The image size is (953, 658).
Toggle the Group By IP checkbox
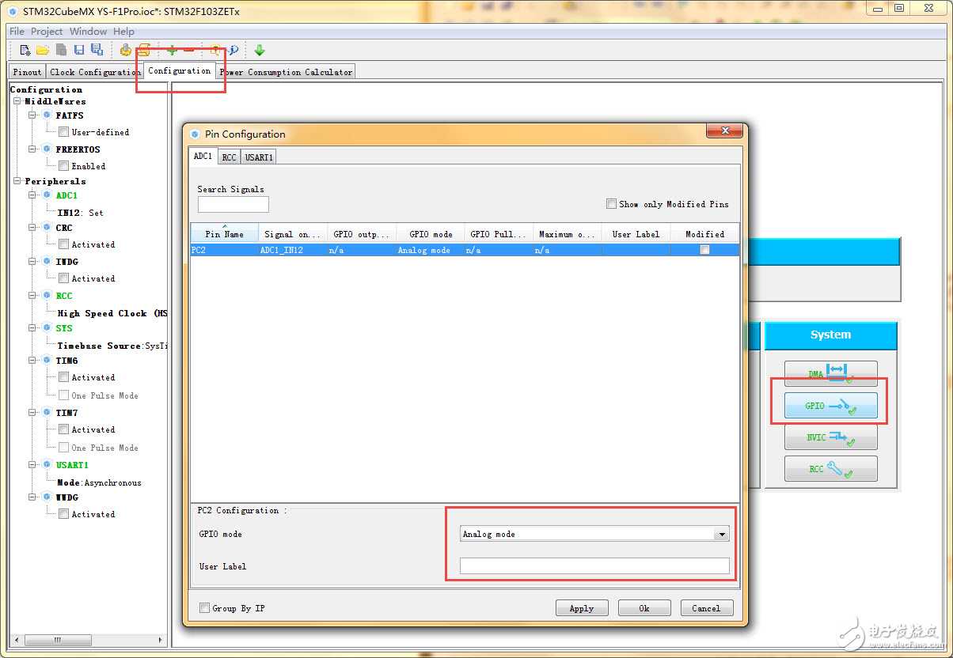pos(204,608)
